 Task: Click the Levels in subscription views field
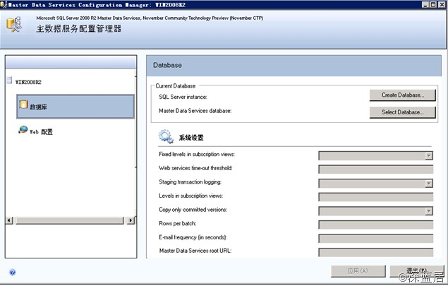tap(376, 197)
